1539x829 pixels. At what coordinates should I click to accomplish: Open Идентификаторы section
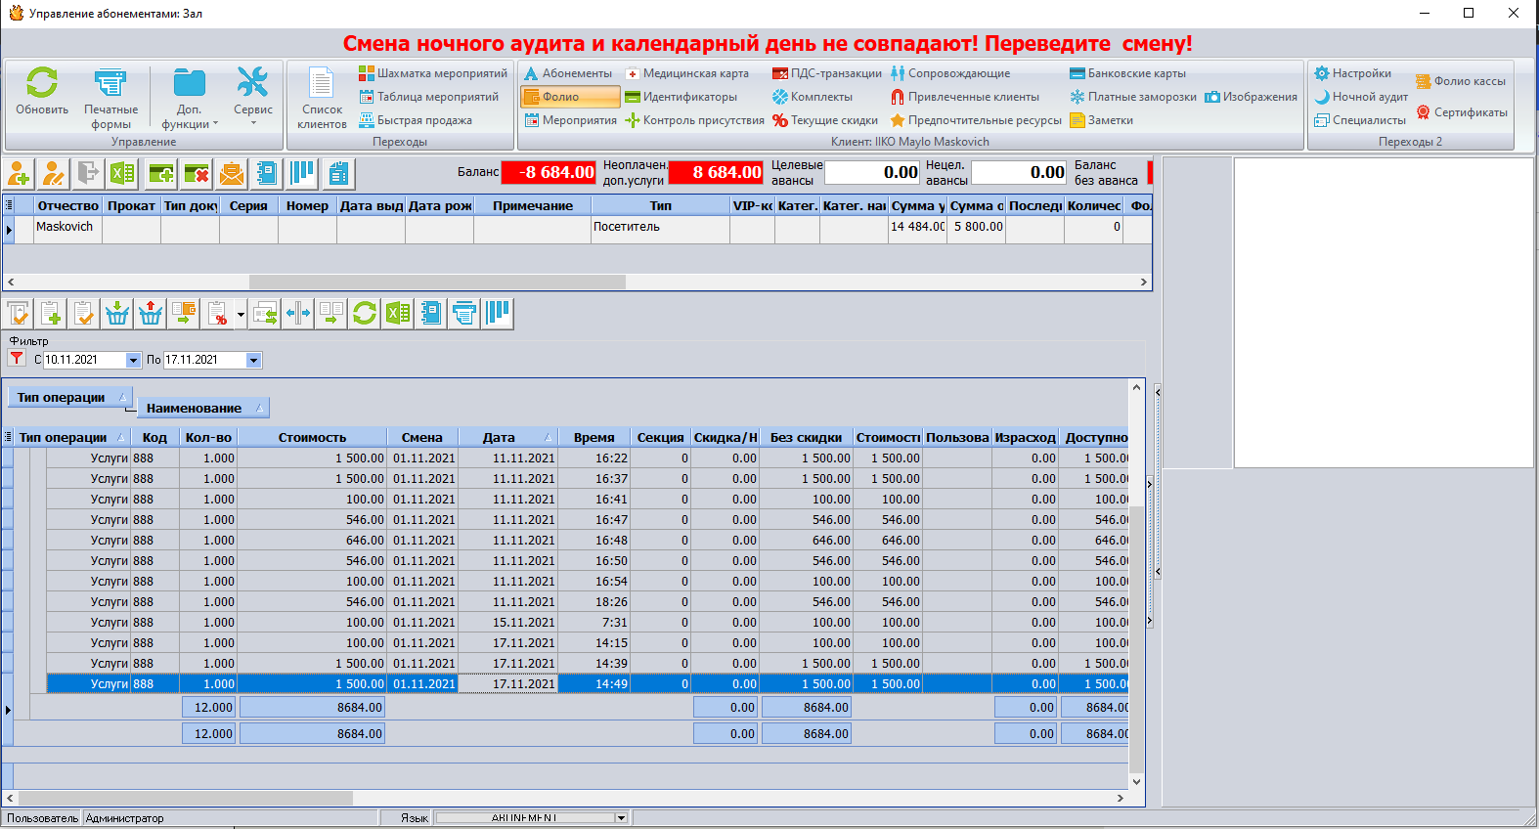coord(682,97)
